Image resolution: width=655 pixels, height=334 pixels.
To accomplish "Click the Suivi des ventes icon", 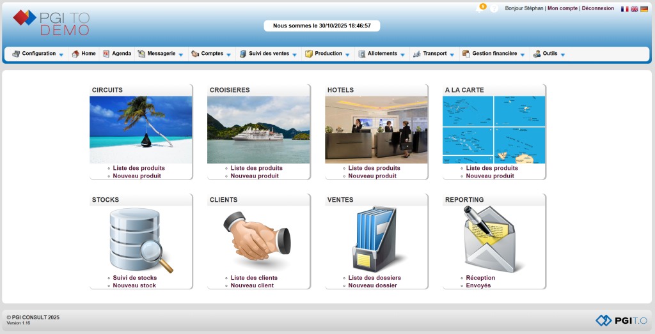I will coord(242,54).
